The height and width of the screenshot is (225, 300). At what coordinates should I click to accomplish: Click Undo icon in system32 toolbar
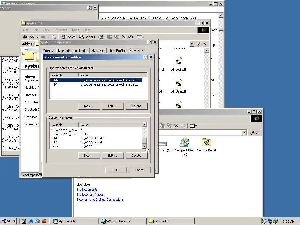130,37
